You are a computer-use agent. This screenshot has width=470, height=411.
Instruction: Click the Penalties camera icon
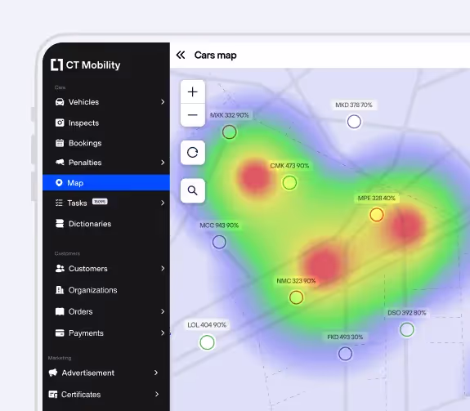click(x=60, y=163)
